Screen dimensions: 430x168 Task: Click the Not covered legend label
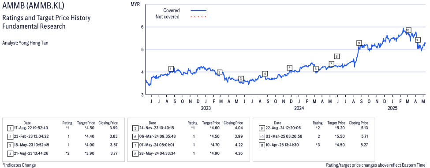click(167, 17)
